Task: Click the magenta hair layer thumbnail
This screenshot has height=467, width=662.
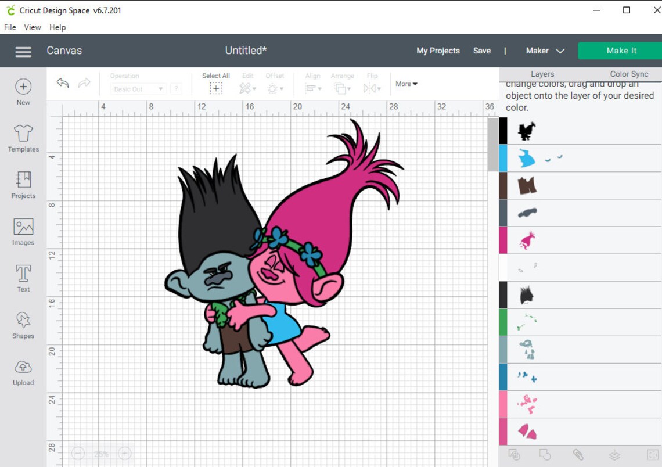Action: [x=527, y=240]
